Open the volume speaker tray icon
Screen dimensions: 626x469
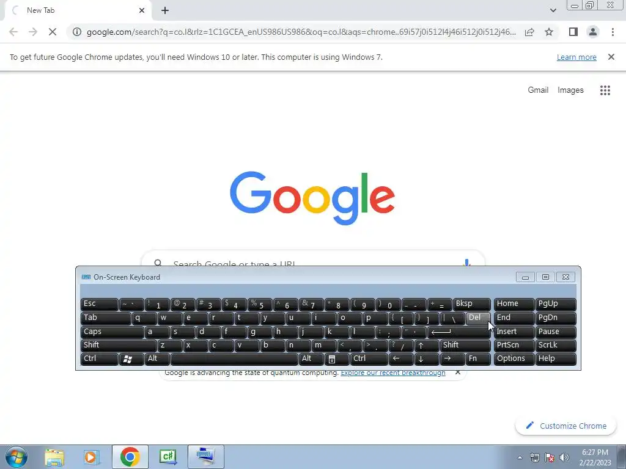click(x=564, y=457)
